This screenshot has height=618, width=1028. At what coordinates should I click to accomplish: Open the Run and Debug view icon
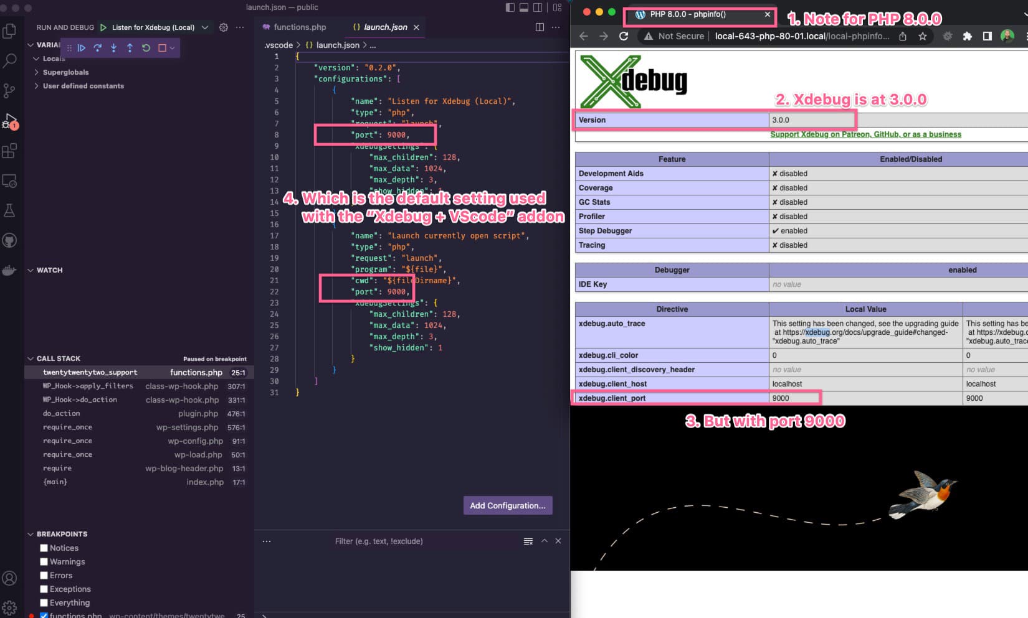(x=10, y=121)
